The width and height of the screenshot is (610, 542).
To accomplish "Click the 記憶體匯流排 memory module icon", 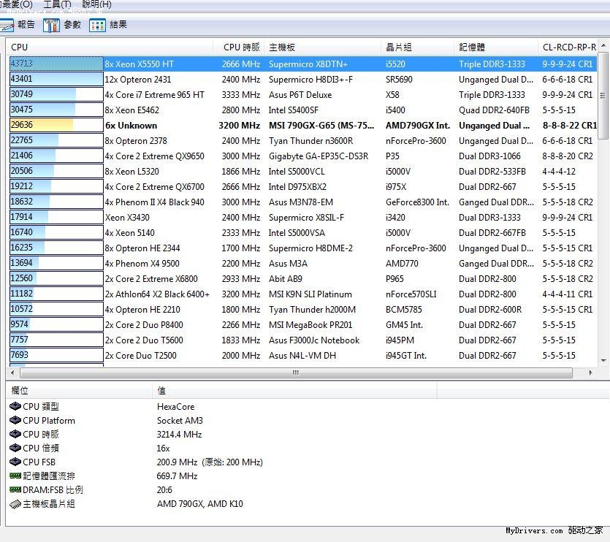I will 15,476.
